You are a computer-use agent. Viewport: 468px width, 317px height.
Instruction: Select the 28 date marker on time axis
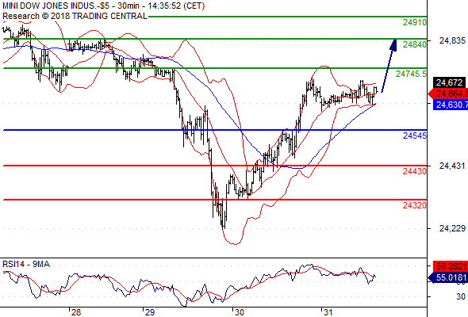point(76,312)
